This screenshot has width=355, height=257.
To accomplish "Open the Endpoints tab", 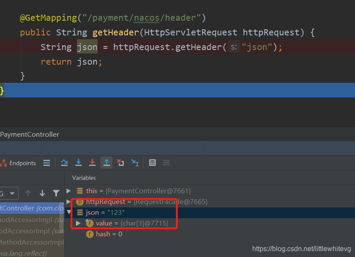I will [x=19, y=163].
